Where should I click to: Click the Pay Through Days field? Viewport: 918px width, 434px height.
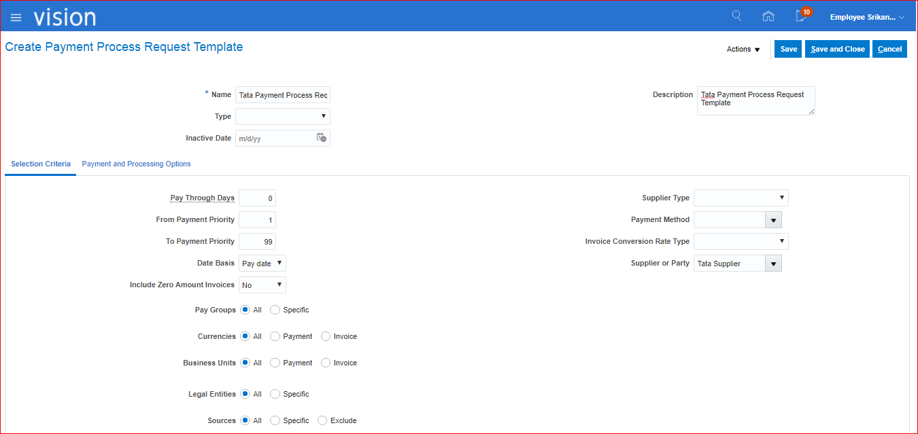click(257, 198)
